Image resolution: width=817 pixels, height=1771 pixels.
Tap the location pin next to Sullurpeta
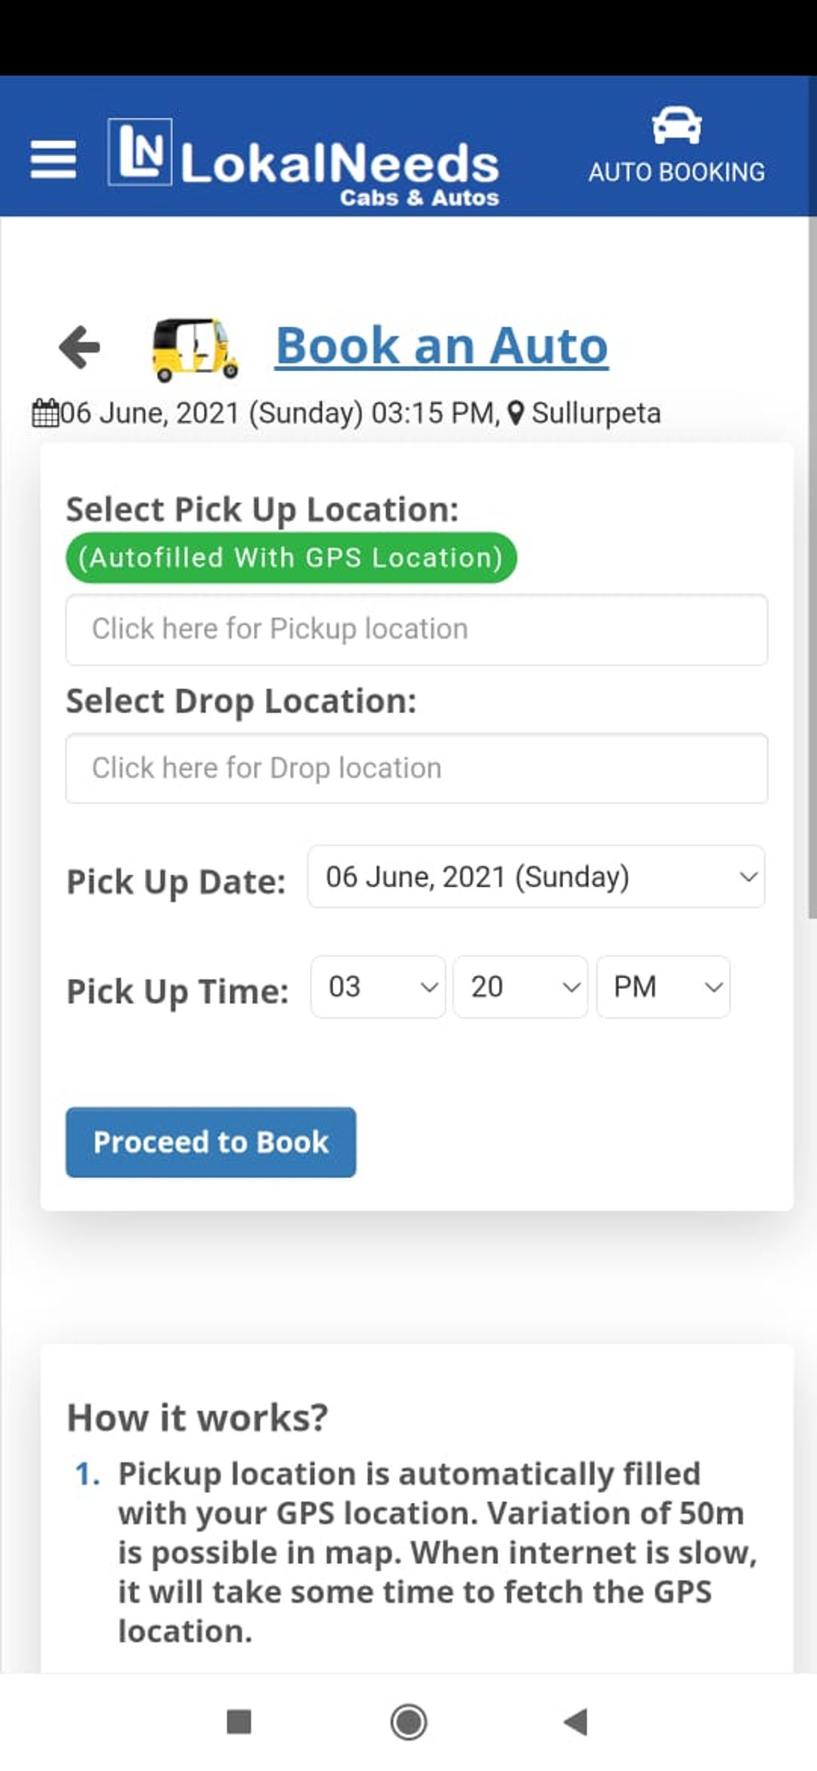517,414
